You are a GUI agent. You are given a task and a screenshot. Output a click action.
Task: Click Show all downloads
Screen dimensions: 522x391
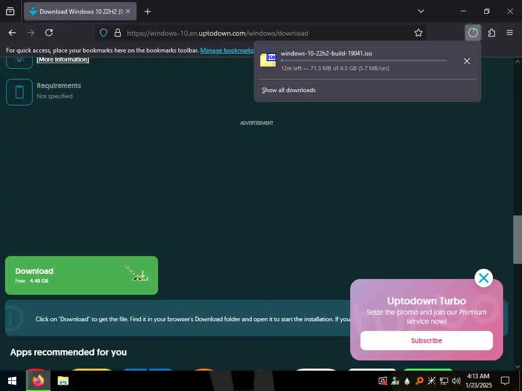[289, 90]
